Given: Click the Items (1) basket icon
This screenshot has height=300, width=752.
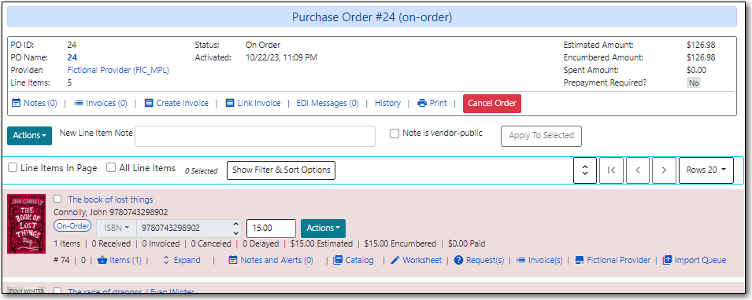Looking at the screenshot, I should pyautogui.click(x=102, y=260).
